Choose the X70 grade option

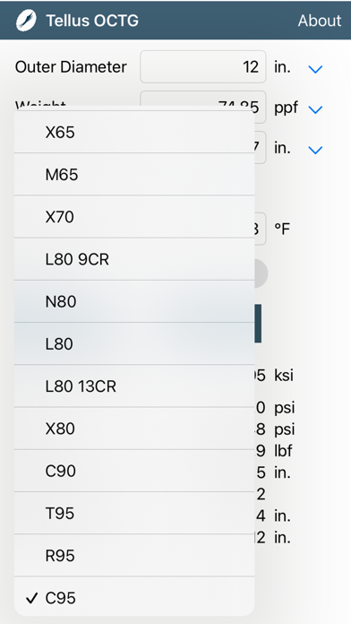tap(134, 217)
